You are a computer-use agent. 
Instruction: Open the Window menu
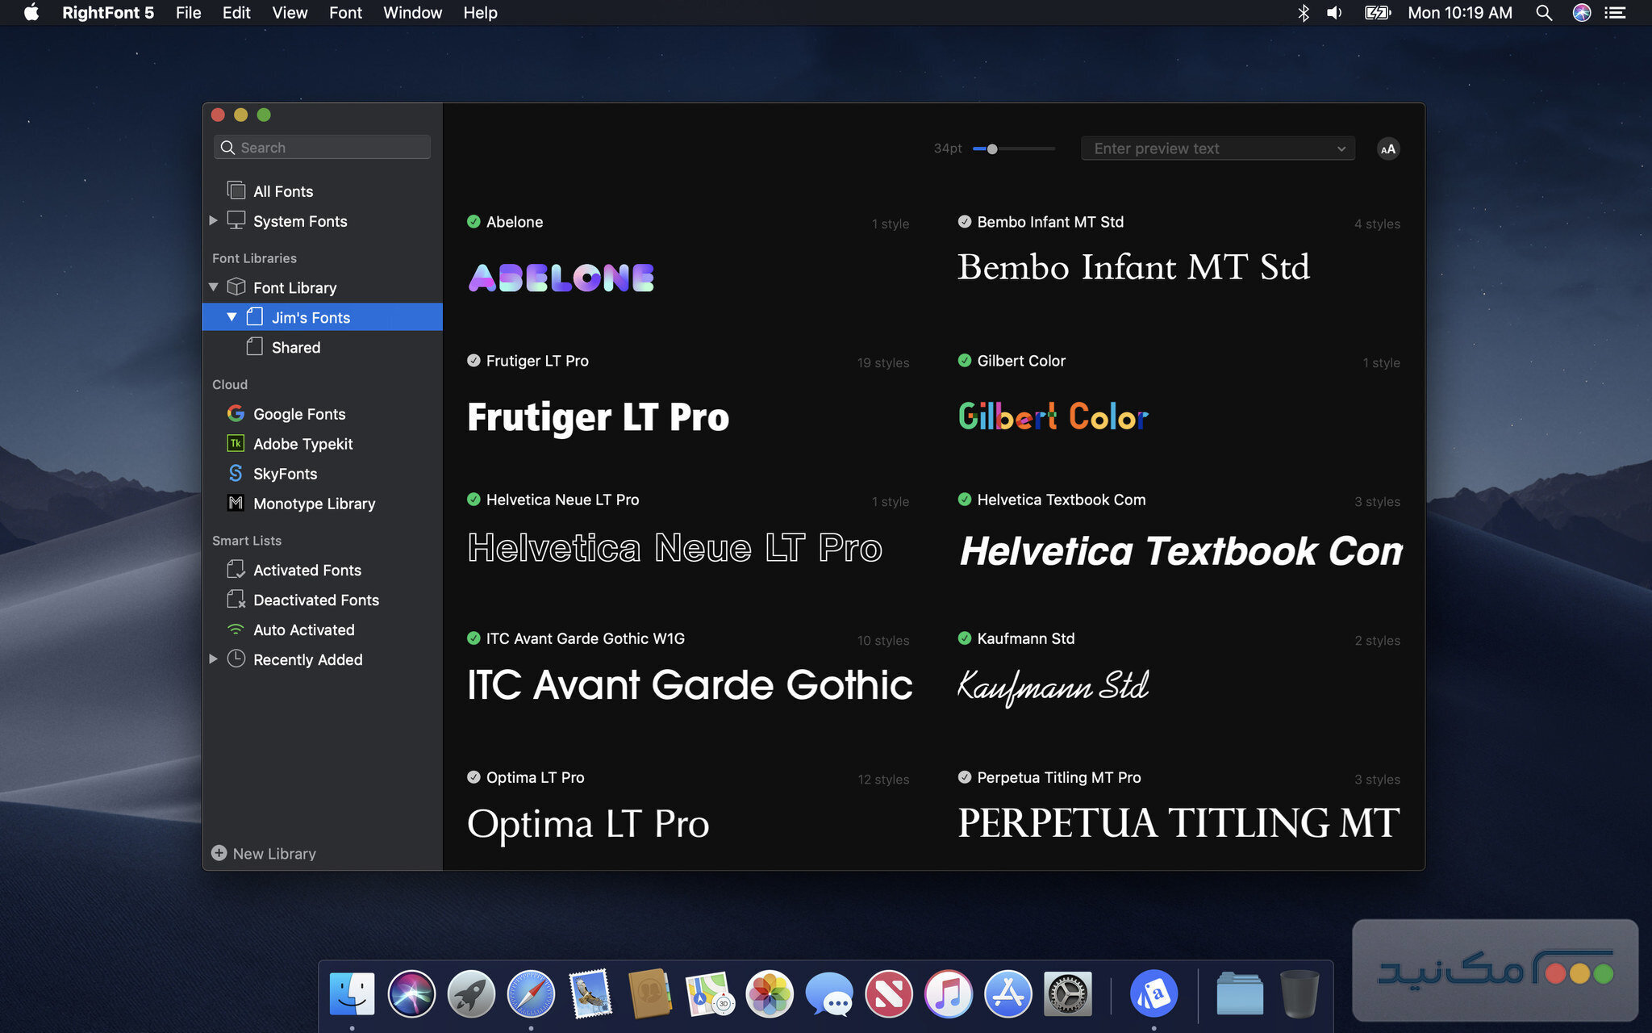click(412, 12)
